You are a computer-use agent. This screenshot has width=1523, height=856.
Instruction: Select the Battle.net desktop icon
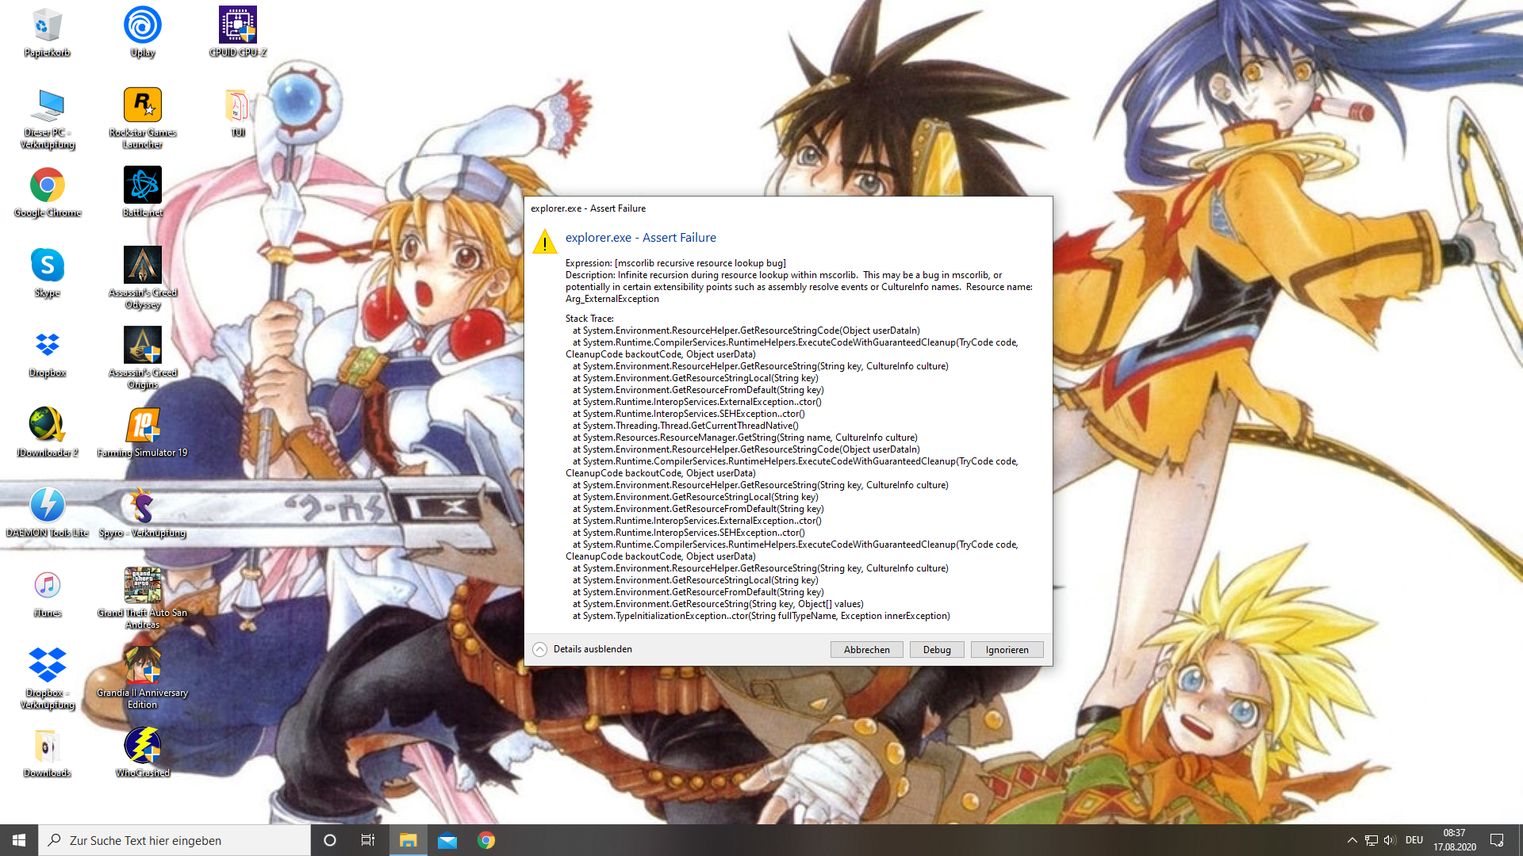coord(143,185)
